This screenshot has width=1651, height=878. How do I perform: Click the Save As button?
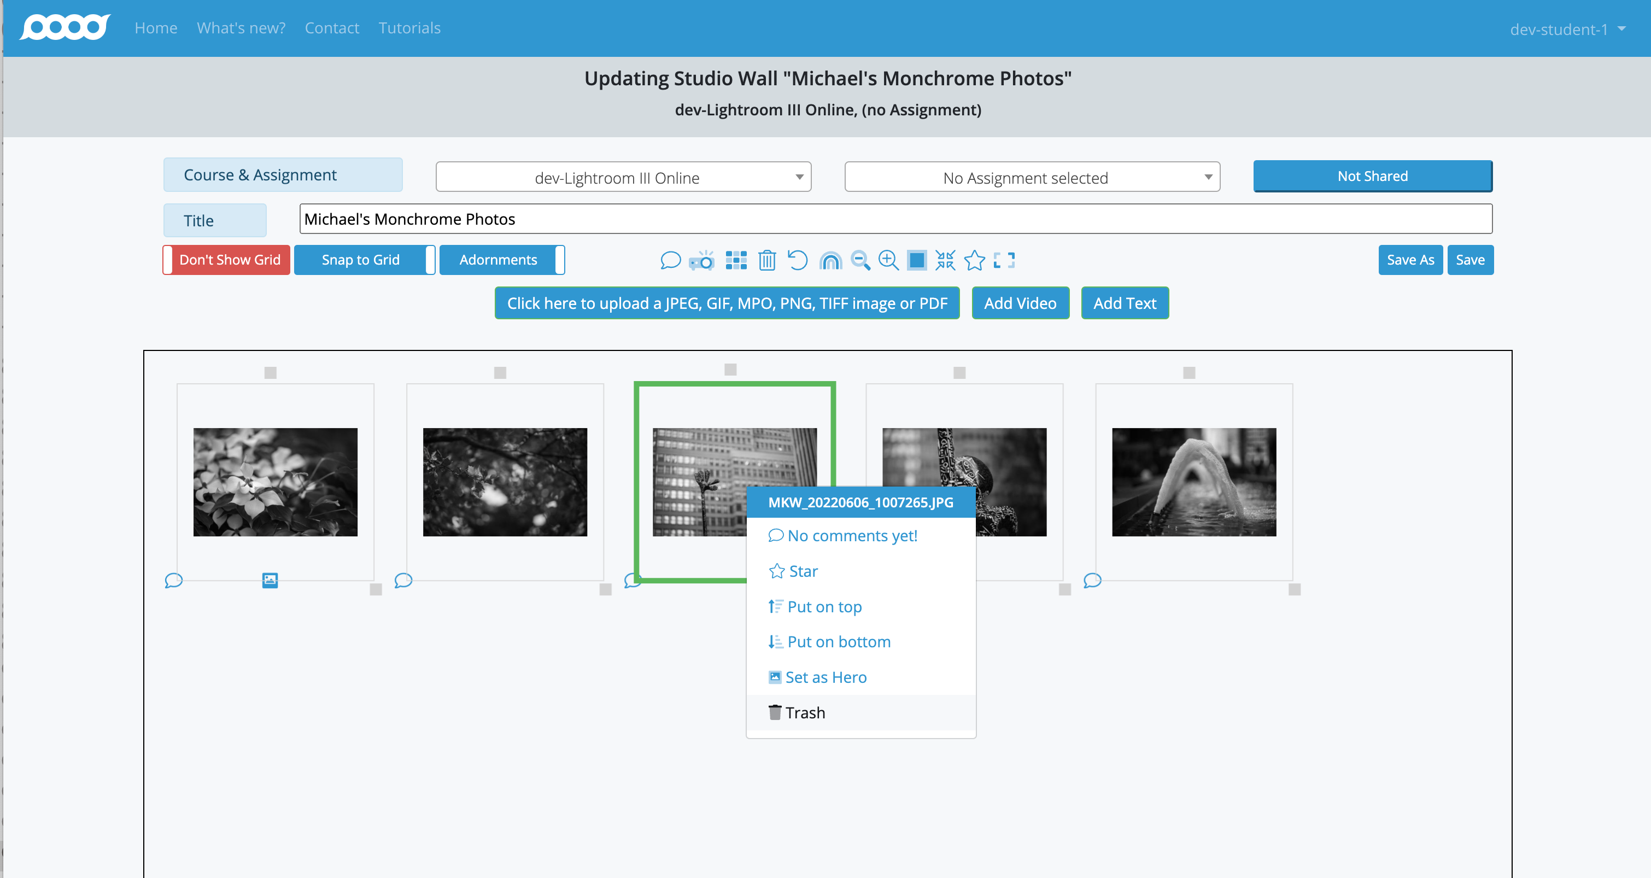point(1410,260)
